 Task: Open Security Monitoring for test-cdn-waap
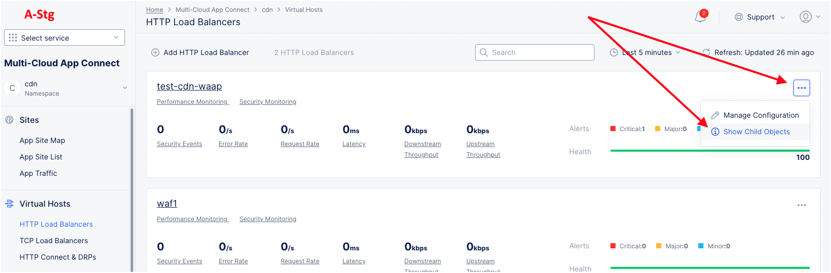pos(267,102)
